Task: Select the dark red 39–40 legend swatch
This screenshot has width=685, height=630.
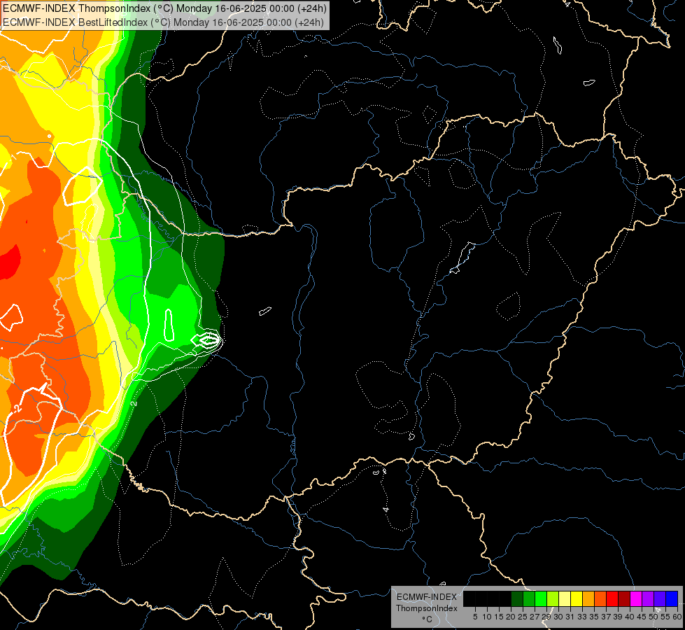Action: tap(624, 598)
